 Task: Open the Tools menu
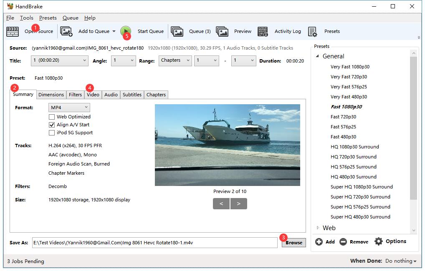[x=27, y=18]
